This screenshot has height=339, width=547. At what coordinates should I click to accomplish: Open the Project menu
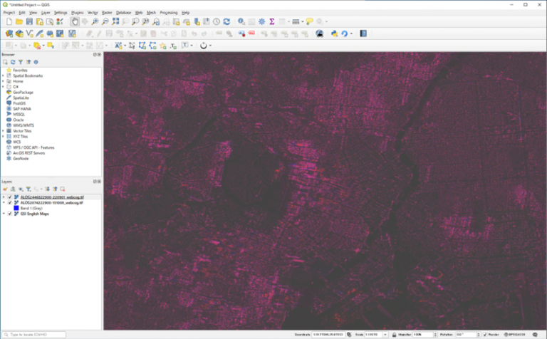tap(9, 13)
